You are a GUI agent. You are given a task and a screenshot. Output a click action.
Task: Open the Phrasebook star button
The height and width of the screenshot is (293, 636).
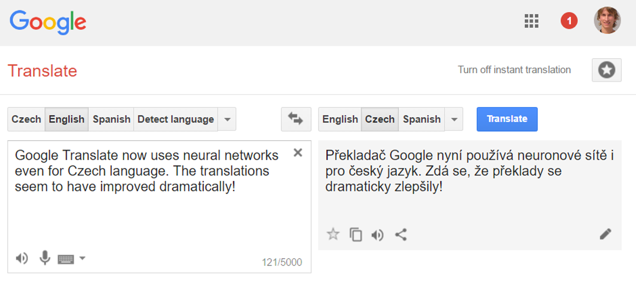[607, 70]
